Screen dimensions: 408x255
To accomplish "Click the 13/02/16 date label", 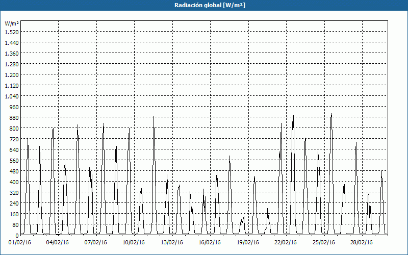I will (172, 242).
